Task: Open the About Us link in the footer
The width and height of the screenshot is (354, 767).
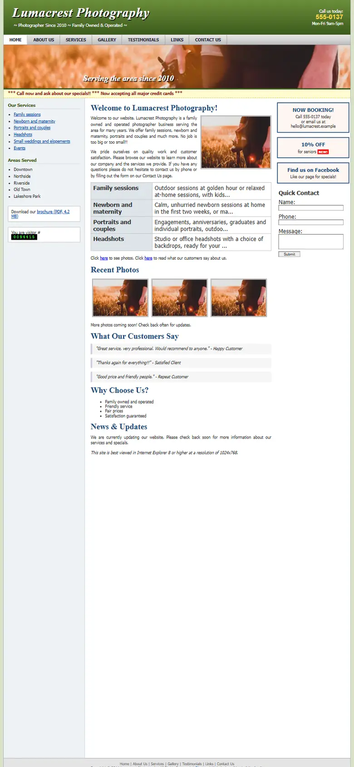Action: coord(140,764)
